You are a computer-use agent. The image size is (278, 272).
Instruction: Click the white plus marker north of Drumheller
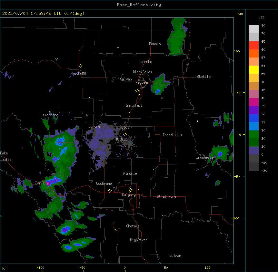tap(197, 121)
